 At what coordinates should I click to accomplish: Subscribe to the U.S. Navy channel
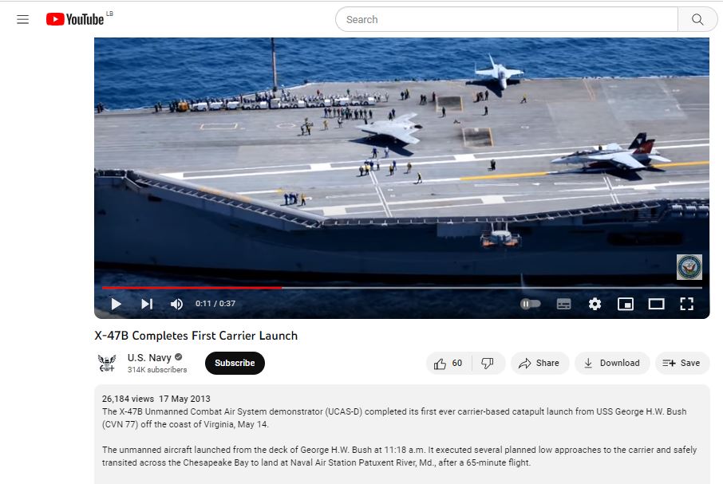(235, 363)
